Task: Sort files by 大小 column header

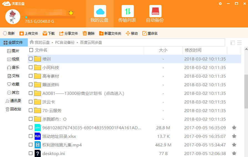Action: click(x=163, y=50)
